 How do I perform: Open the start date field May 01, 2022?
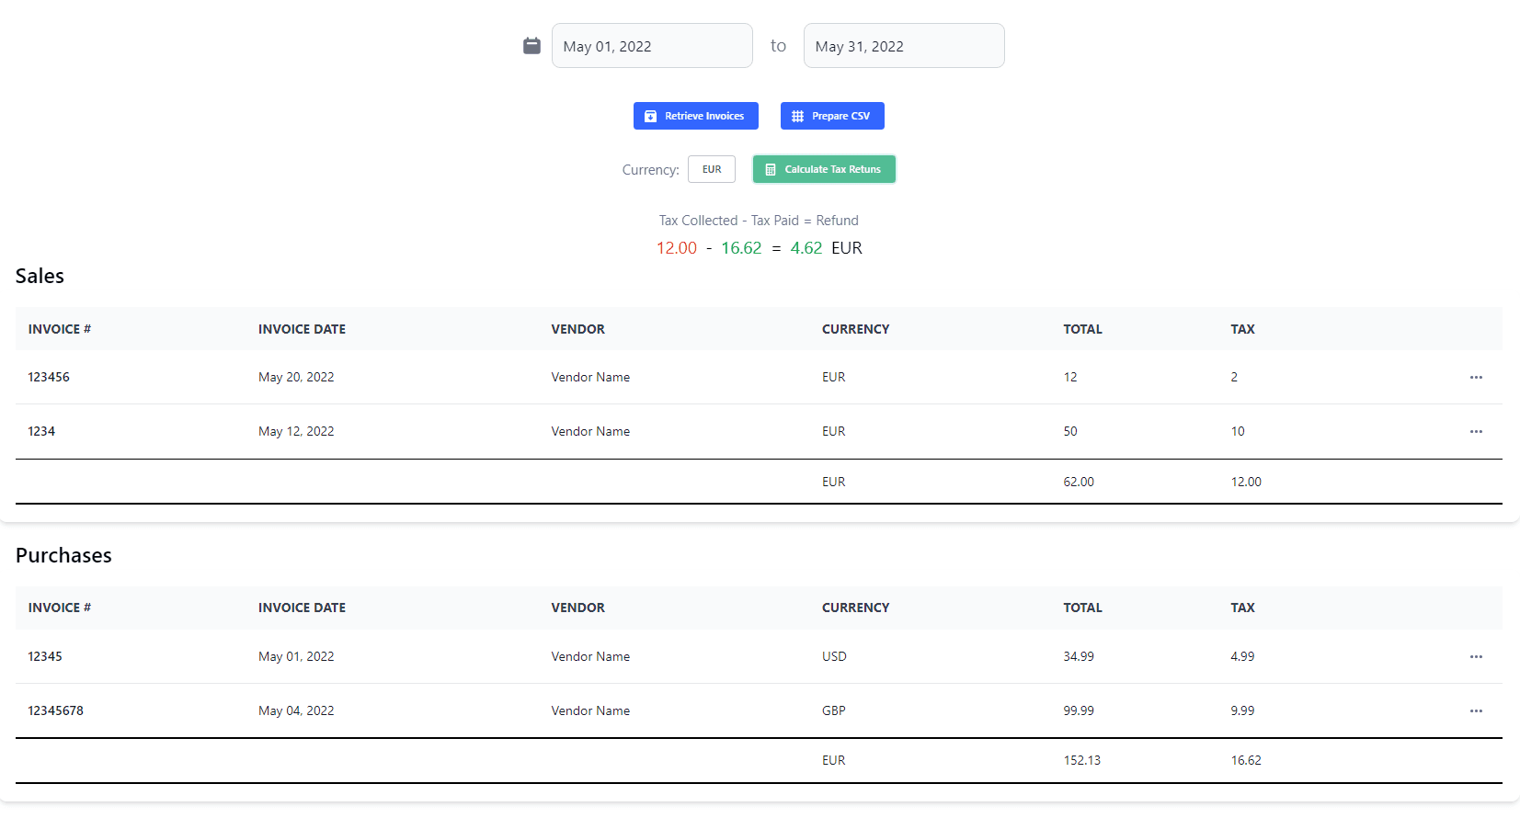pyautogui.click(x=652, y=46)
